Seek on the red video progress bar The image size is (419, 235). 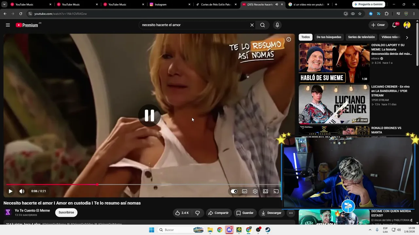(x=143, y=185)
